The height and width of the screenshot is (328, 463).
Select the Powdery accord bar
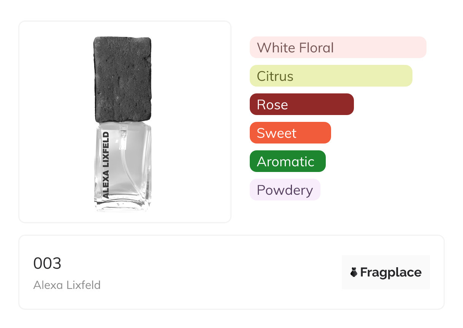[x=285, y=190]
